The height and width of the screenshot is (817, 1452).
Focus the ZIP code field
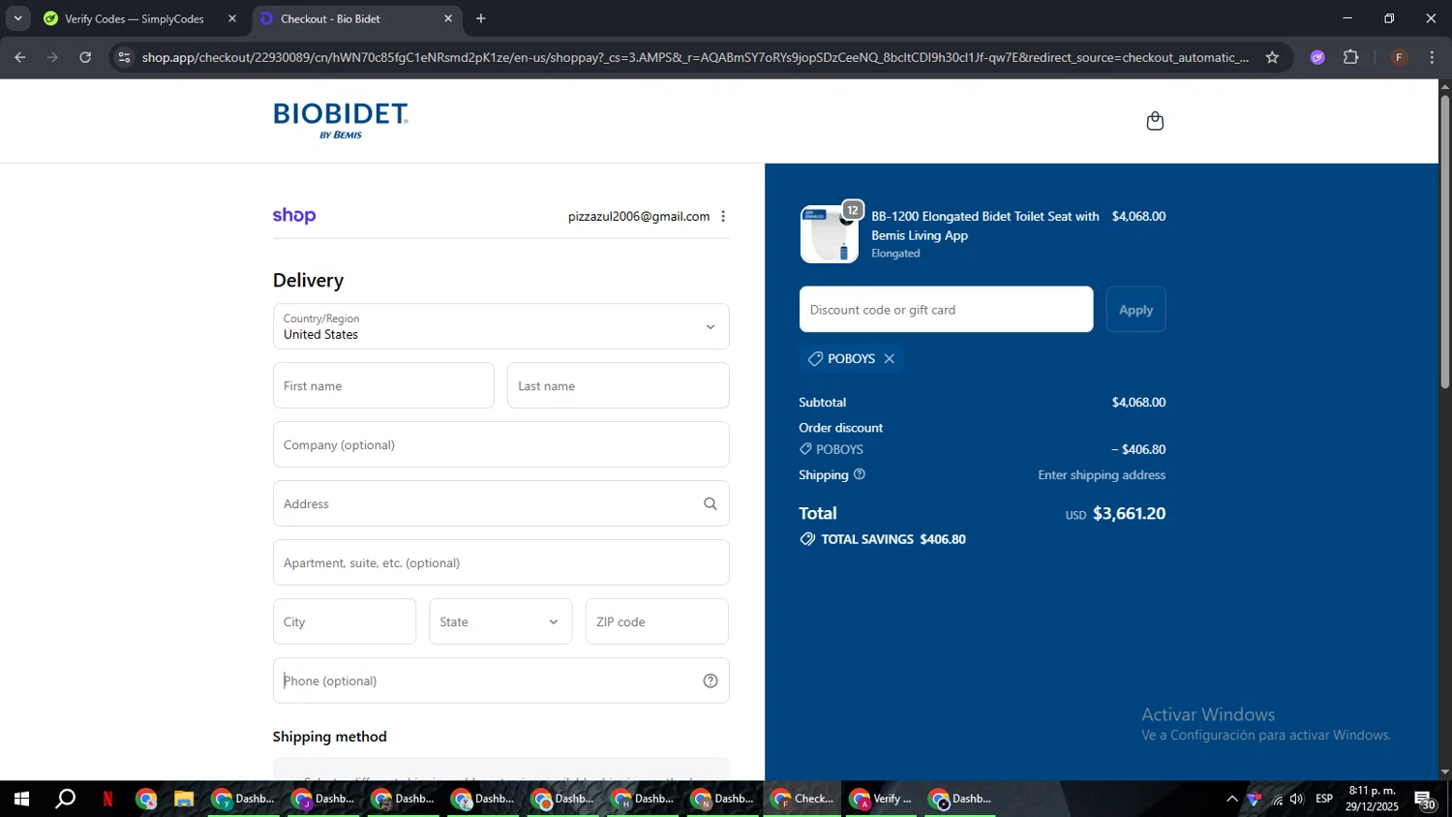(656, 621)
